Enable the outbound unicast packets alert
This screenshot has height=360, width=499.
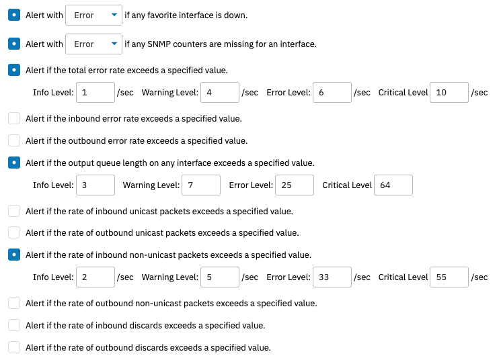(x=14, y=232)
